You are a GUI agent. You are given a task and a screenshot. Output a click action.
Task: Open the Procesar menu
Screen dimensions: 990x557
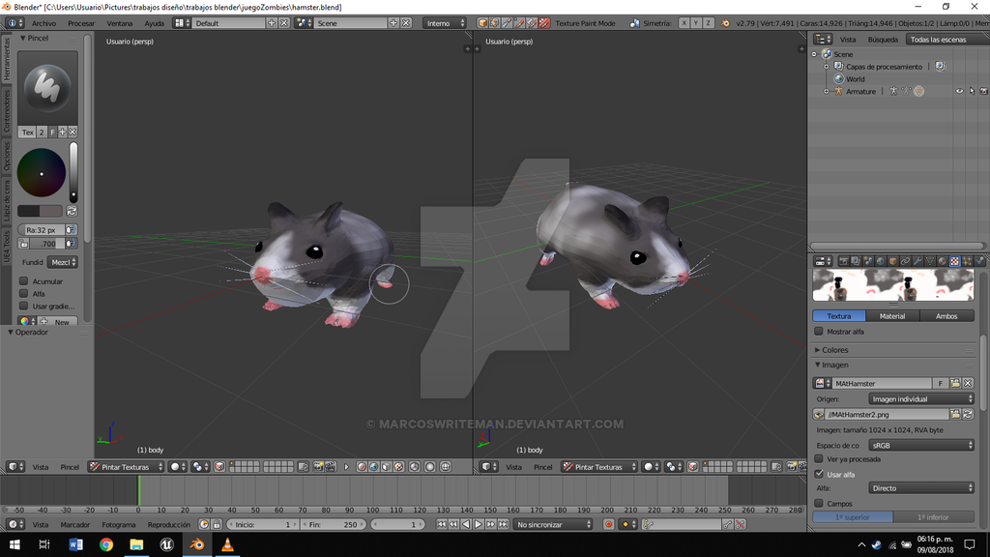click(x=81, y=23)
